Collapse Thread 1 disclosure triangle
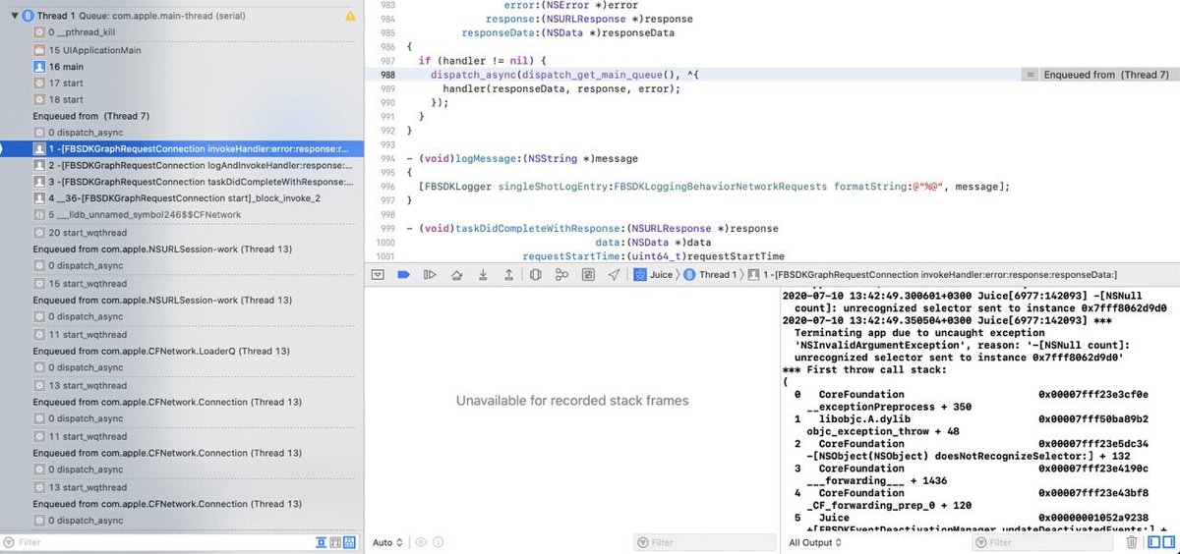The image size is (1180, 554). [x=14, y=17]
